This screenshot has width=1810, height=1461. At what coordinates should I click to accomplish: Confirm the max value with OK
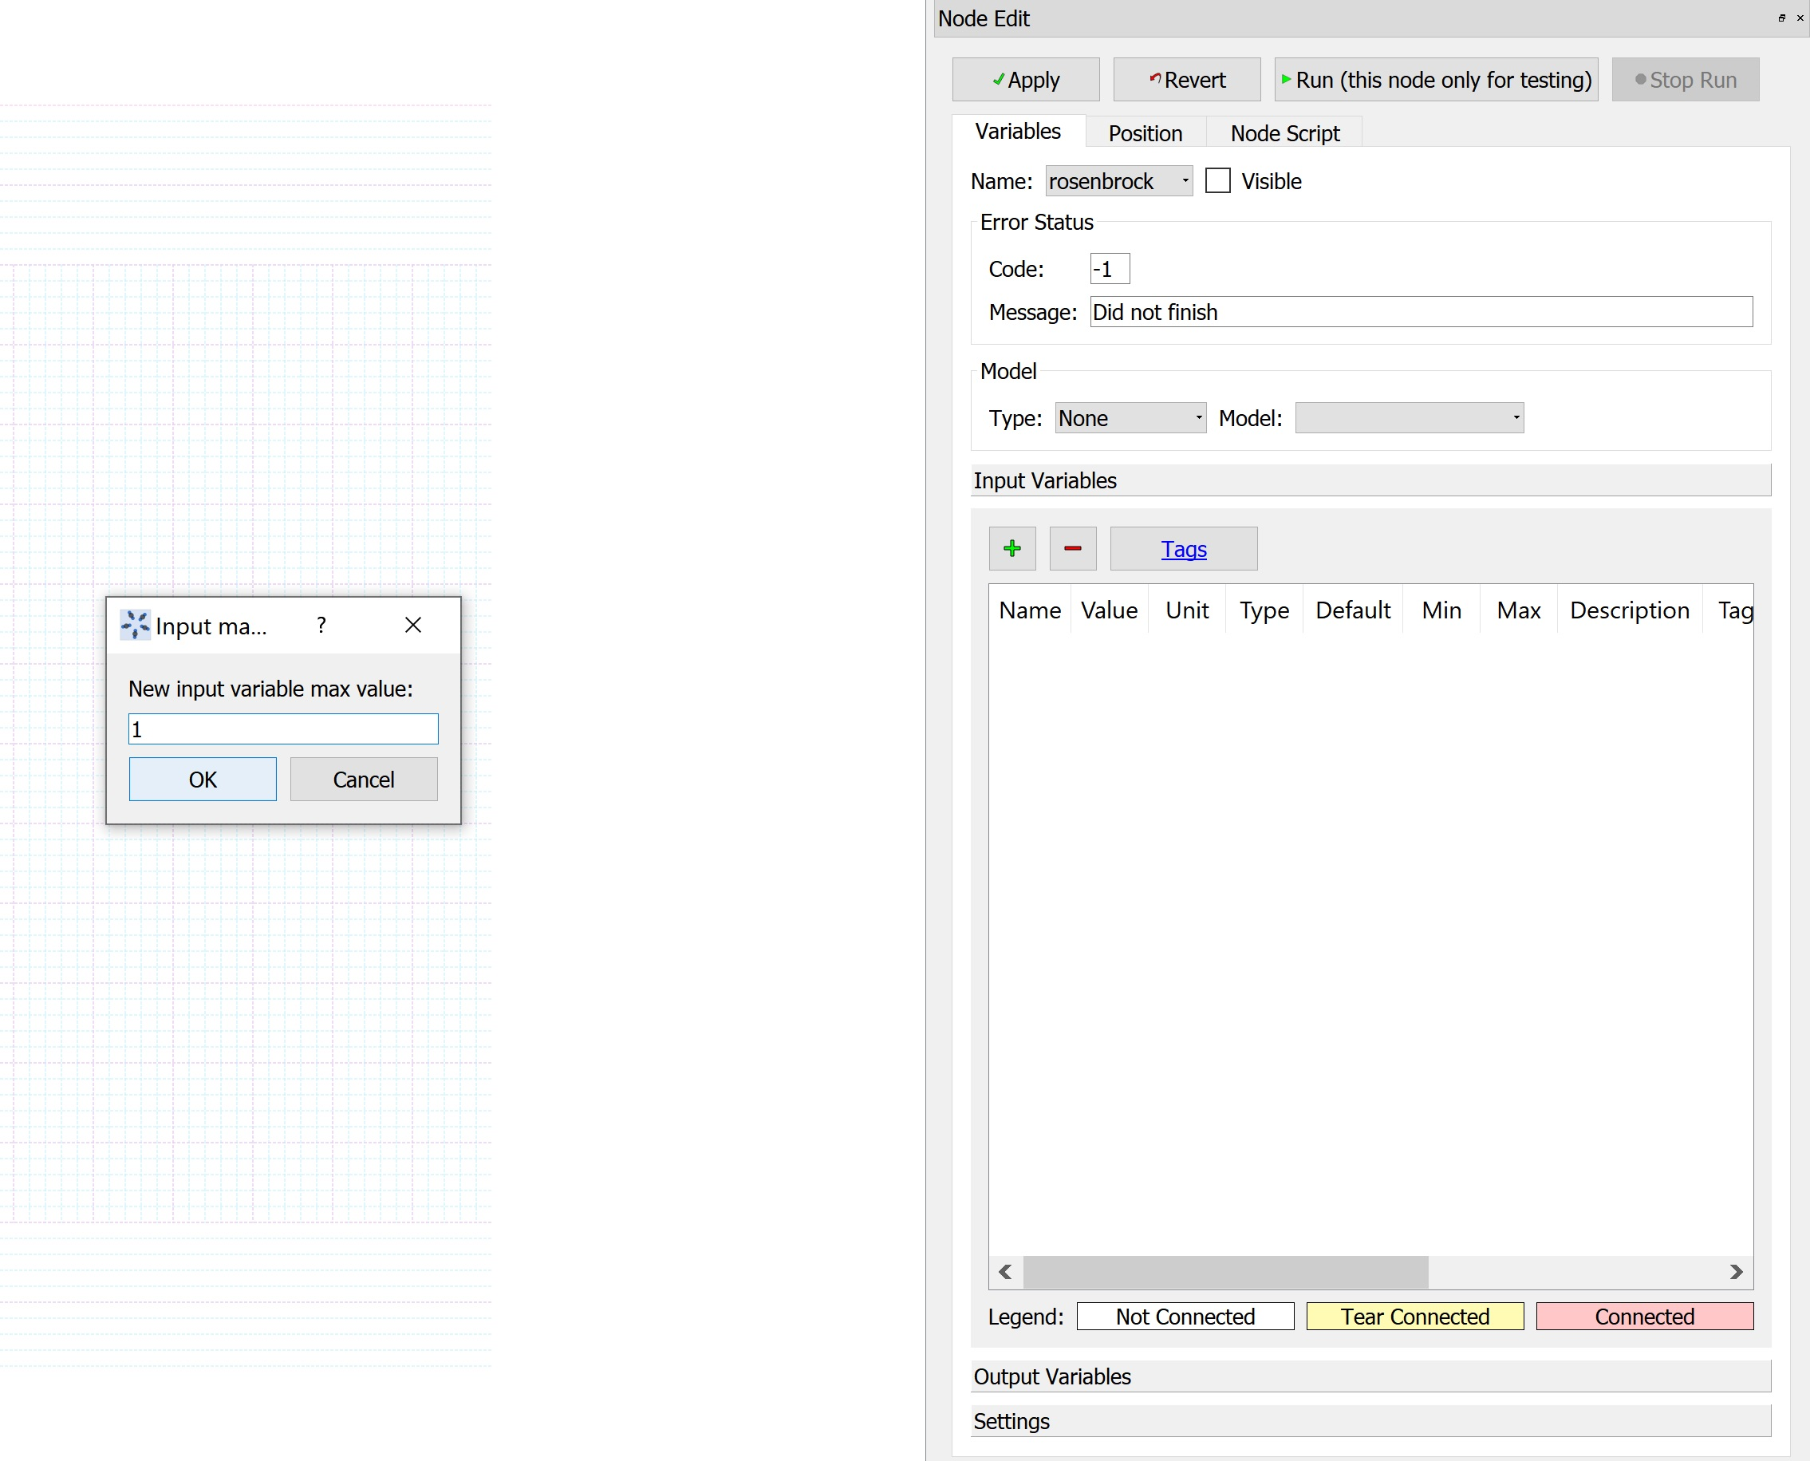[x=203, y=780]
